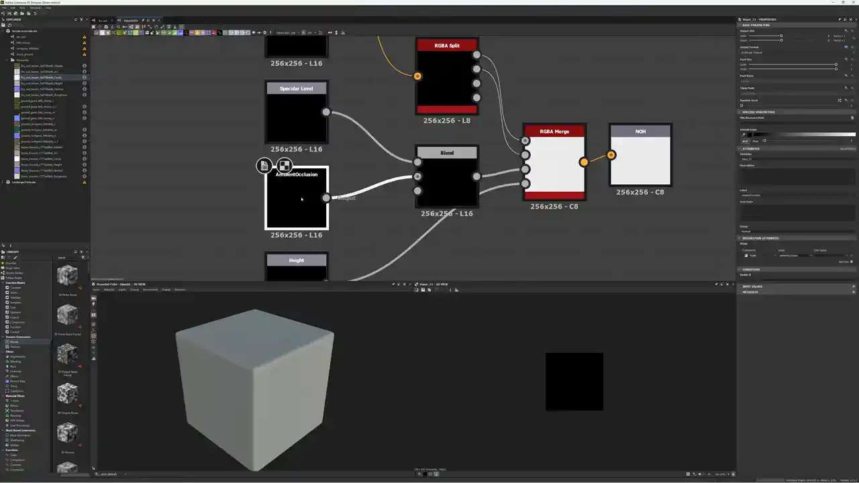Click the randomize icon beside Random Seed
This screenshot has height=483, width=859.
[x=839, y=100]
